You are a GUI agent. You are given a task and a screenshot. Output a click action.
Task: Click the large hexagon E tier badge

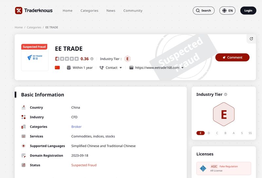pyautogui.click(x=224, y=114)
